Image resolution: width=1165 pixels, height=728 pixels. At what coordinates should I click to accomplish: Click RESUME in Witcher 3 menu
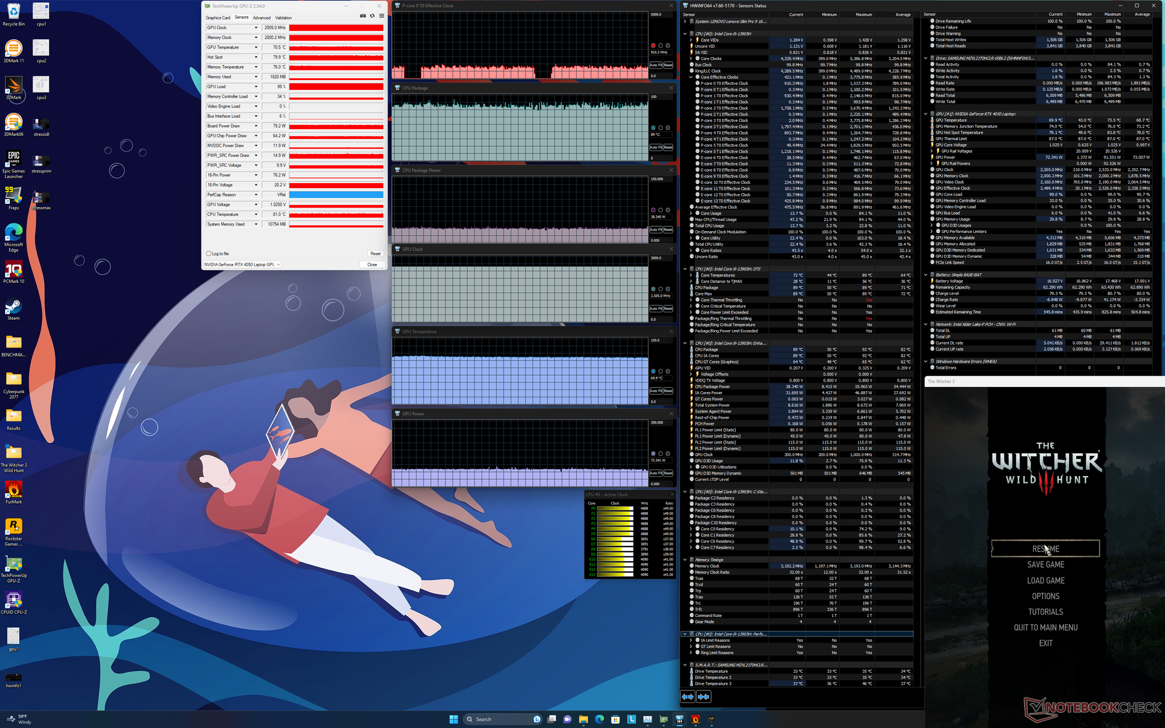(1045, 548)
